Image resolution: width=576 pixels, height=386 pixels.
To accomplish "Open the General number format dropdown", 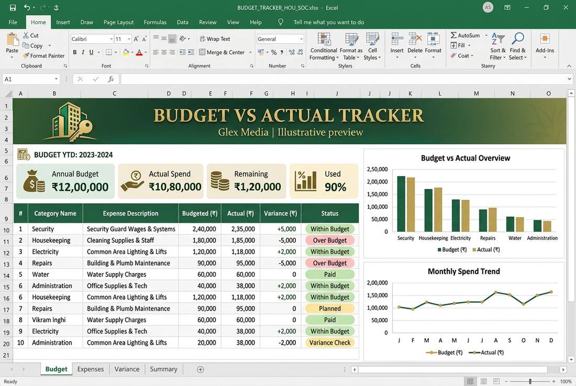I will pyautogui.click(x=301, y=39).
